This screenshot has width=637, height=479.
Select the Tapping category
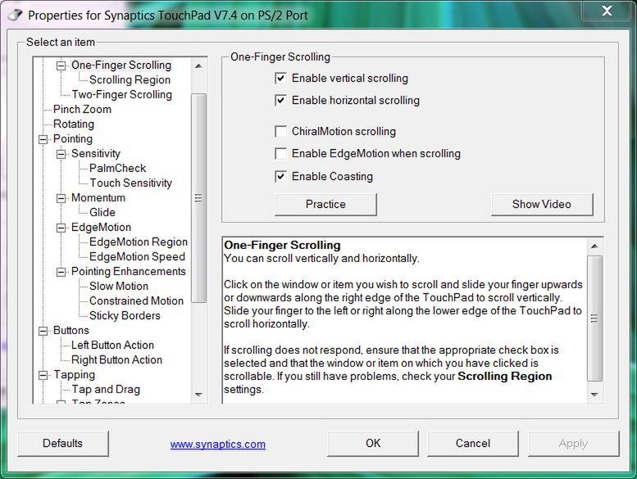pos(74,374)
